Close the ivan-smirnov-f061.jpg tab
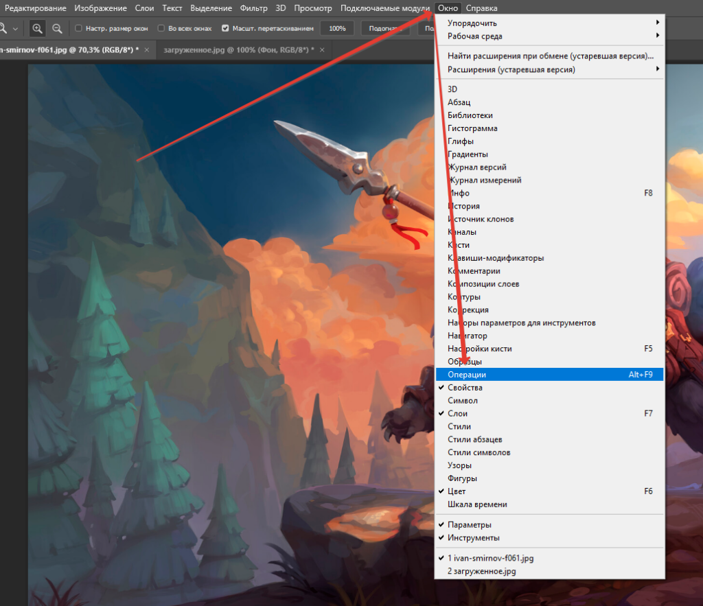 click(147, 49)
